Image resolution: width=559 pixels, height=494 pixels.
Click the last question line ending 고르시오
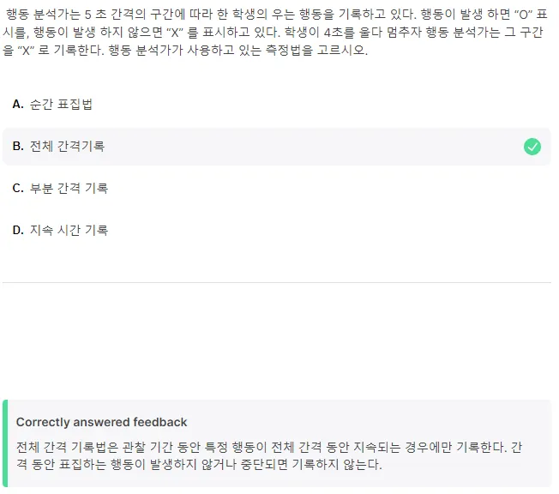tap(185, 50)
